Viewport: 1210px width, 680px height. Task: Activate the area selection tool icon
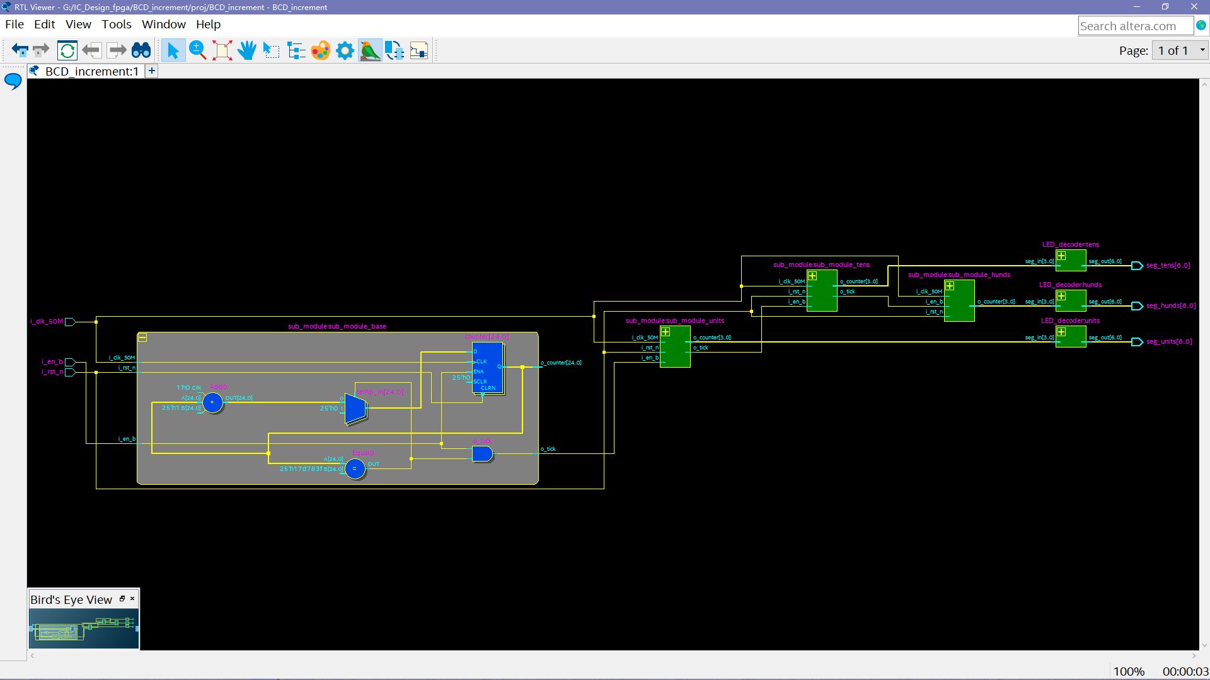pos(271,50)
